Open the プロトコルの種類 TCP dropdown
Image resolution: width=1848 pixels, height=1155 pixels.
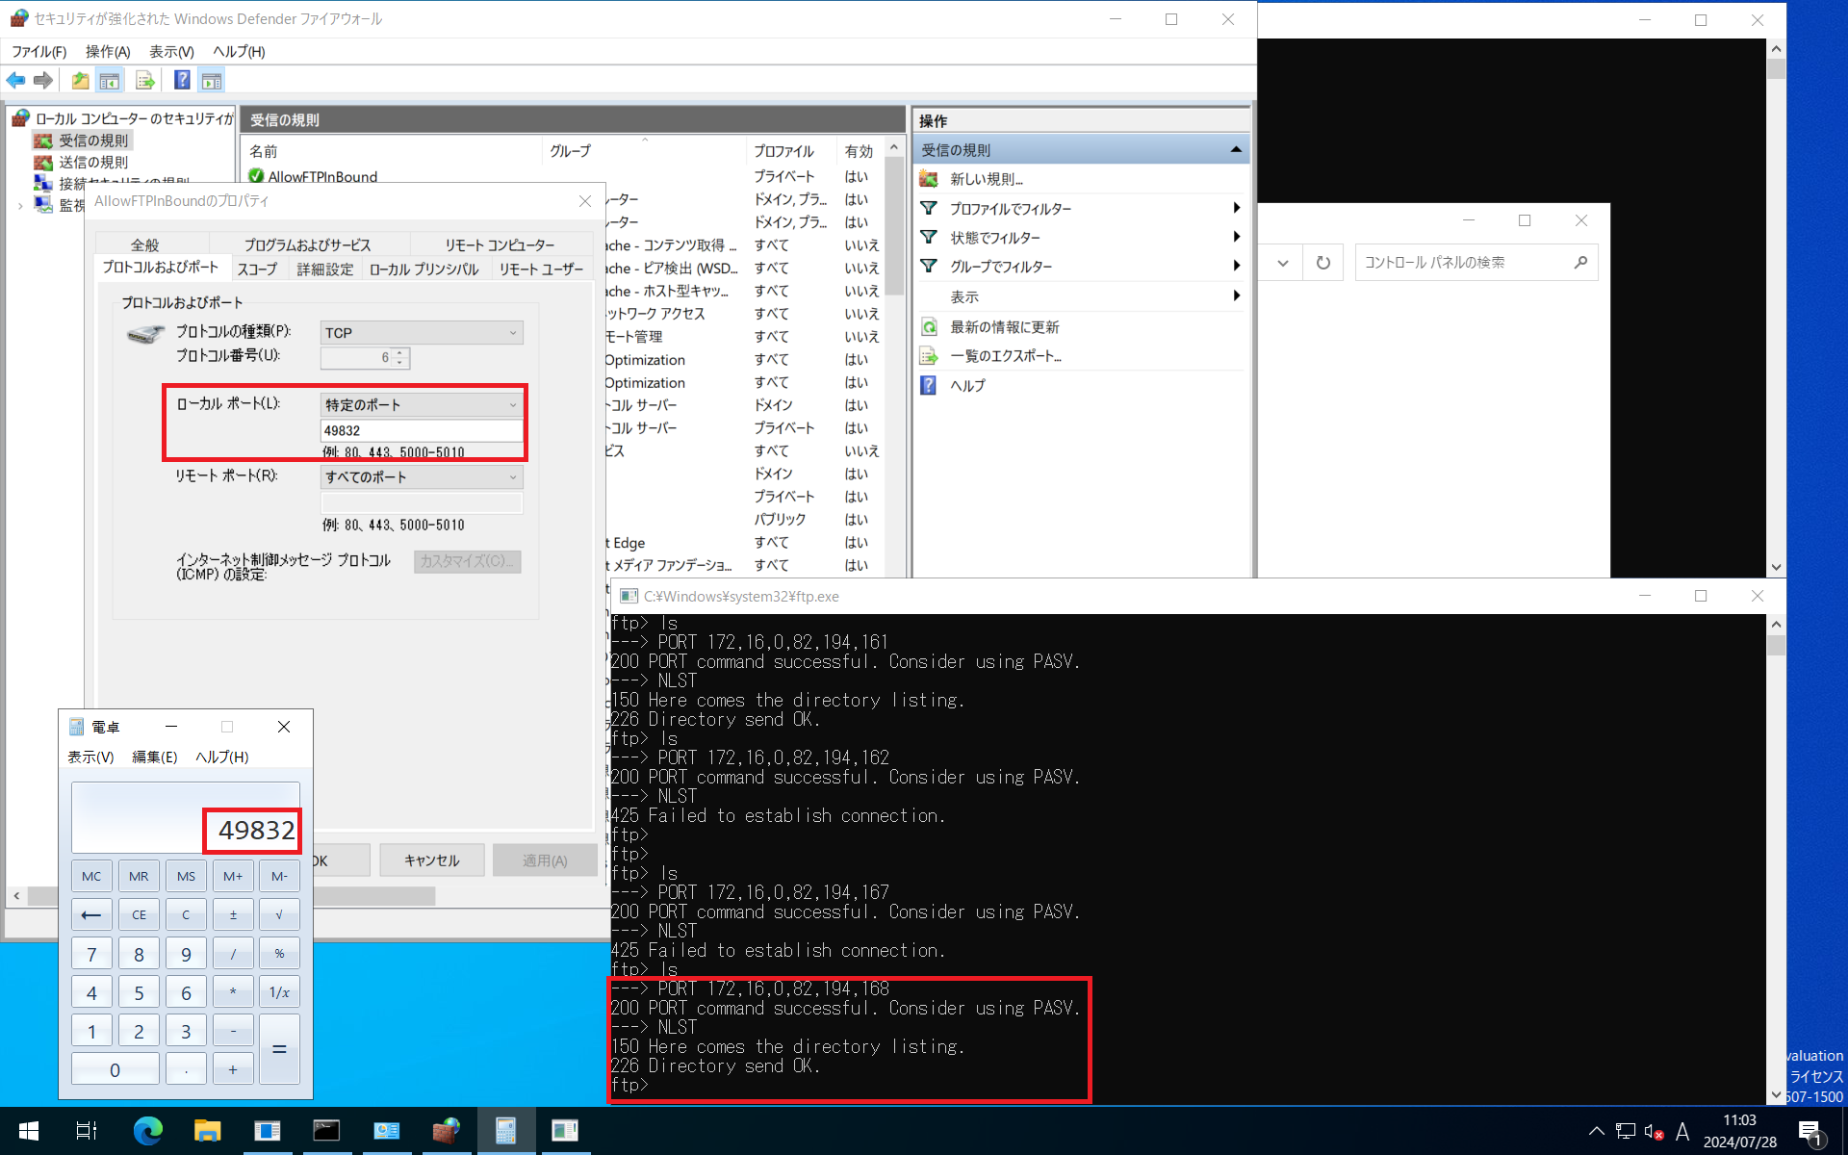(x=422, y=333)
